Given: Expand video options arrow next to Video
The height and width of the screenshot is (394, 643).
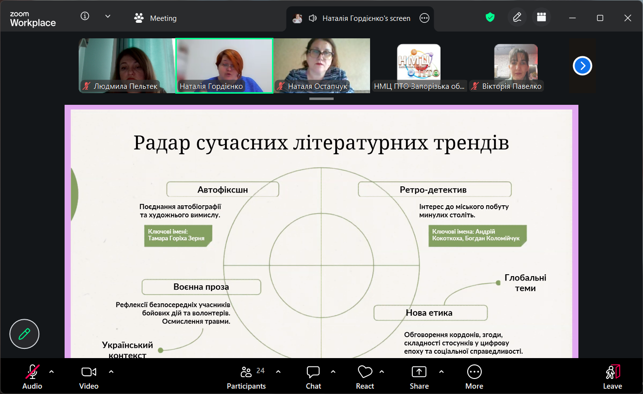Looking at the screenshot, I should [x=111, y=372].
